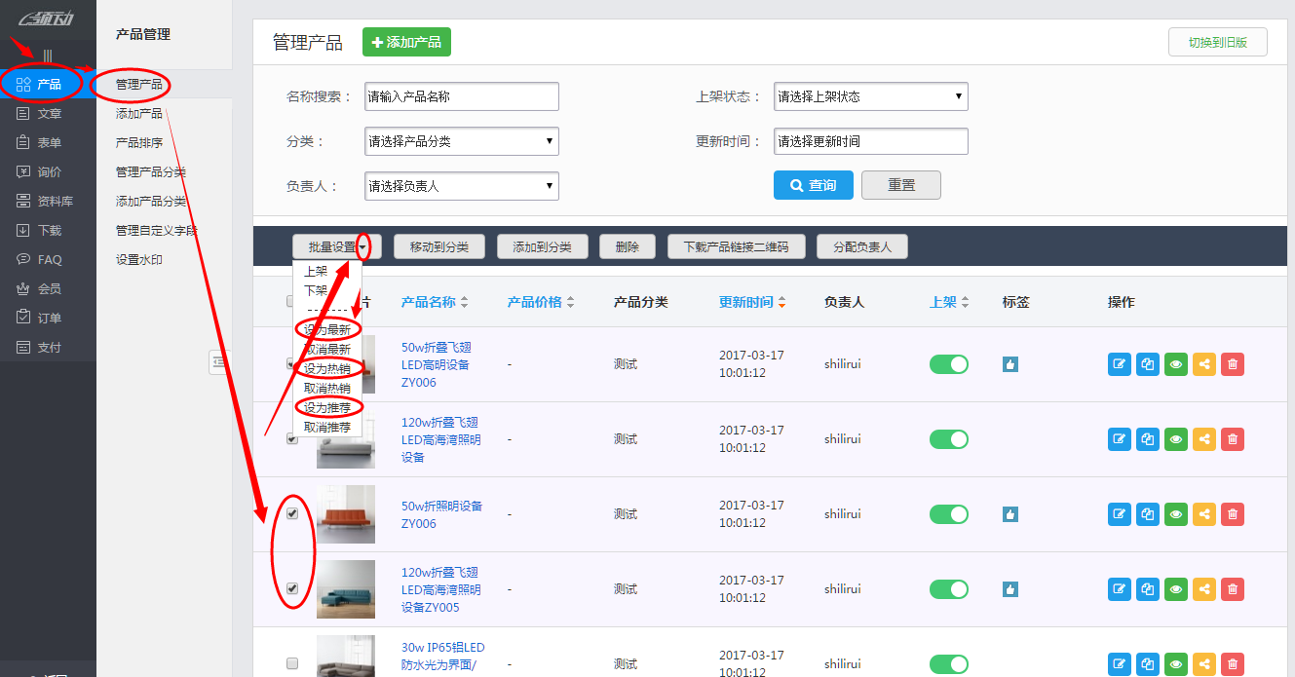
Task: Delete the last product with the red trash icon
Action: (x=1233, y=664)
